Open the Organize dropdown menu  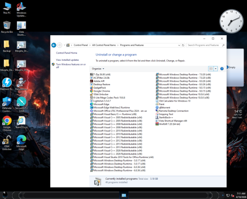[98, 69]
